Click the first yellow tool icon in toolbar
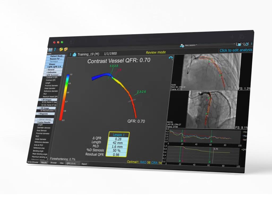This screenshot has width=272, height=199. point(61,49)
